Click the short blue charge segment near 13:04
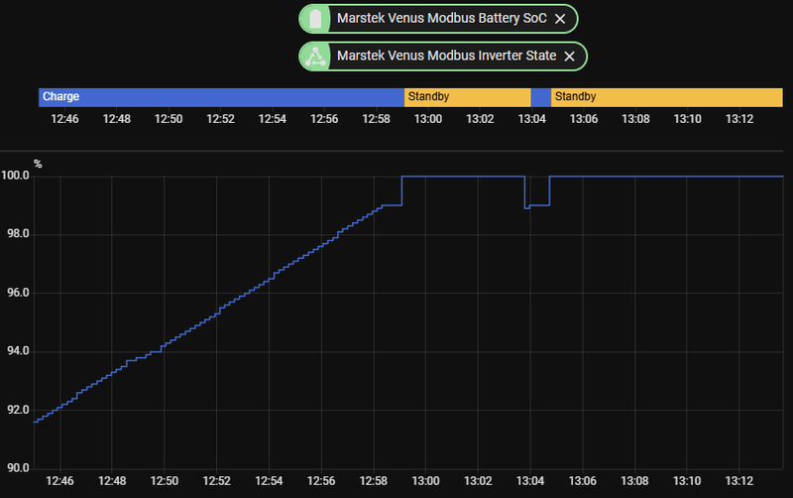The image size is (793, 498). [x=540, y=97]
